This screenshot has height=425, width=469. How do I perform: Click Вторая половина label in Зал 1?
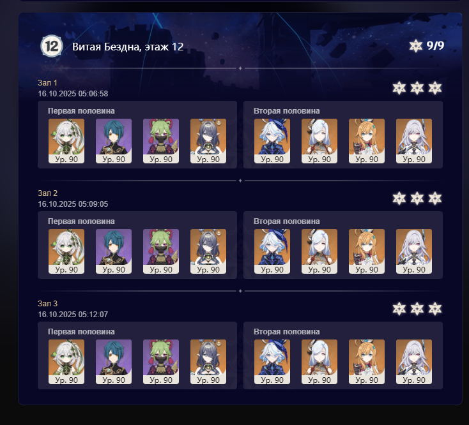[x=286, y=111]
